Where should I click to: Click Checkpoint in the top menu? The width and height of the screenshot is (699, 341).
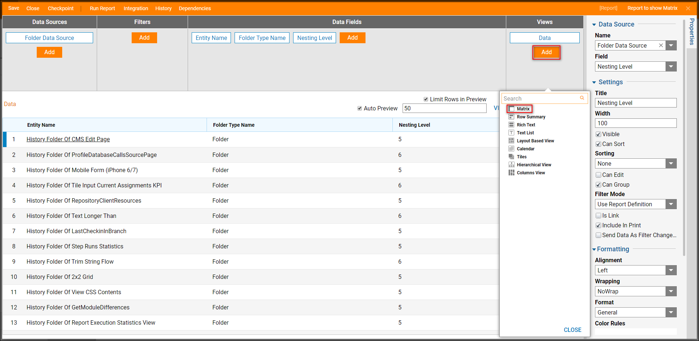[61, 8]
